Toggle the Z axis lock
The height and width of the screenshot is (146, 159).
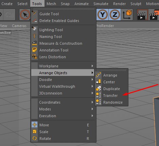(x=114, y=15)
